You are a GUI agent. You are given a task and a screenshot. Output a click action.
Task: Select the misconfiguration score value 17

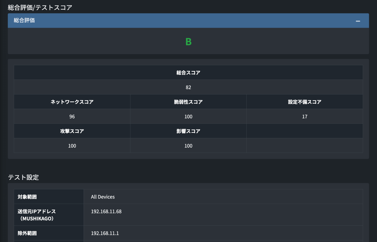coord(304,116)
